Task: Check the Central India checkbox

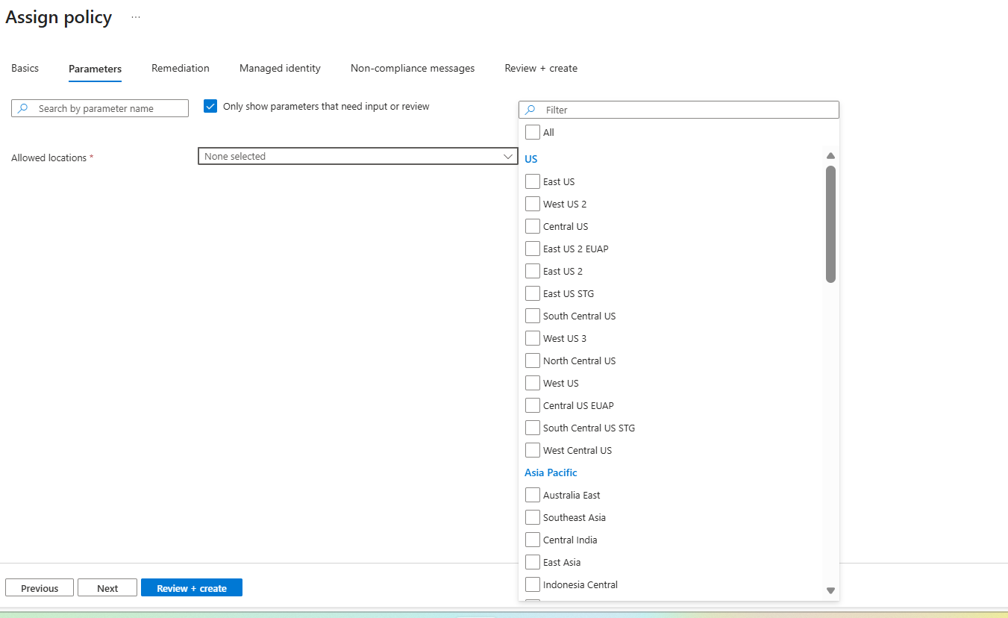Action: point(533,540)
